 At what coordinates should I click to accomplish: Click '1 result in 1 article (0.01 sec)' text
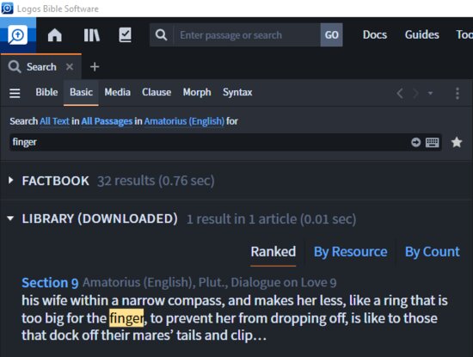(271, 219)
